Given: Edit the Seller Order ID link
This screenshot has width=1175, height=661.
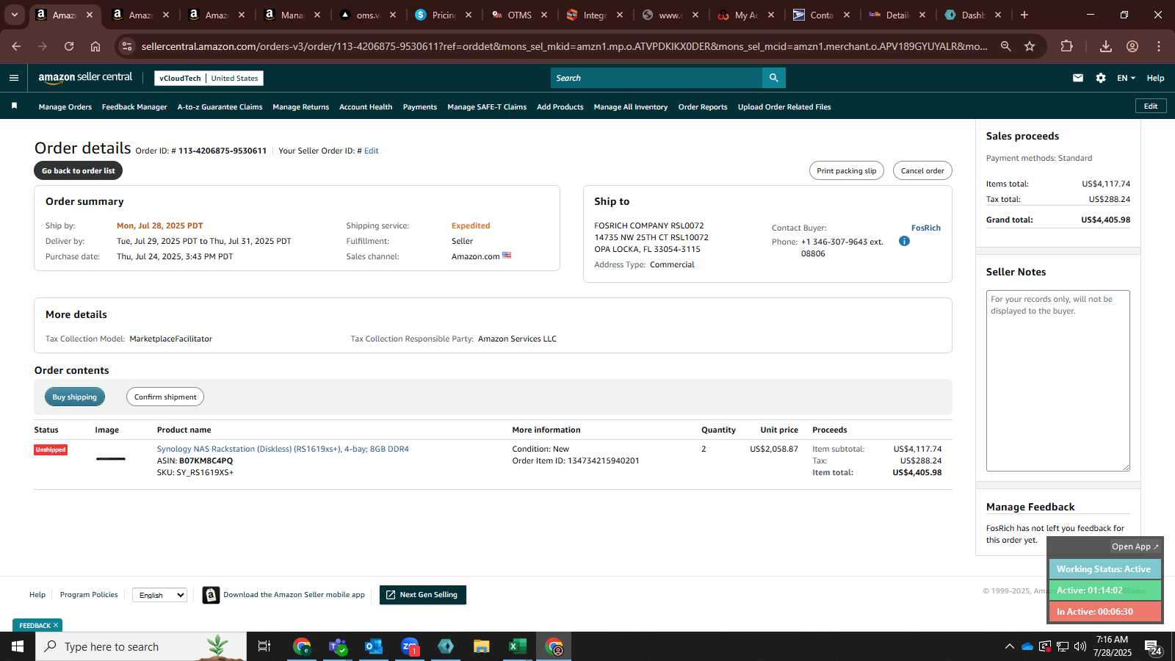Looking at the screenshot, I should pos(372,151).
